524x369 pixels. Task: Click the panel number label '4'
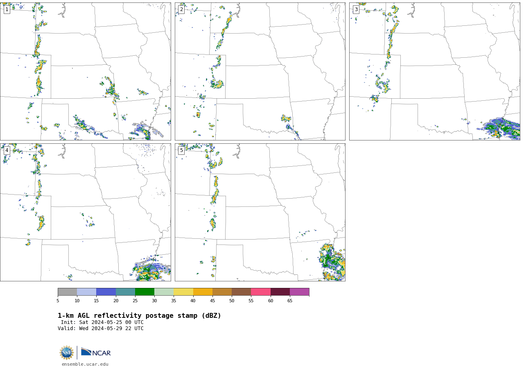click(7, 150)
